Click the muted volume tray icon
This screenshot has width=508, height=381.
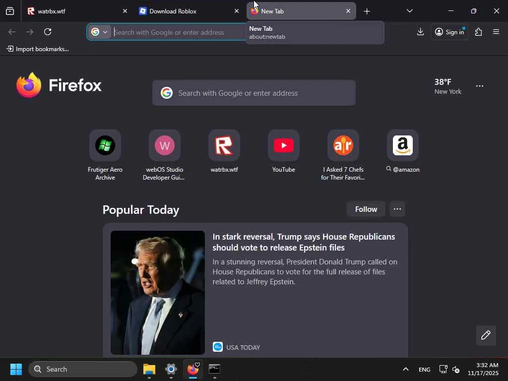click(x=456, y=369)
